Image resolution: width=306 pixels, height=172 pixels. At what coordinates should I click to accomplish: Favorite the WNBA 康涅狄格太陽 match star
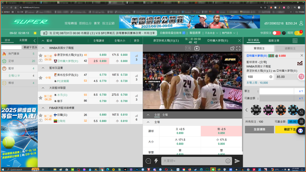point(41,55)
